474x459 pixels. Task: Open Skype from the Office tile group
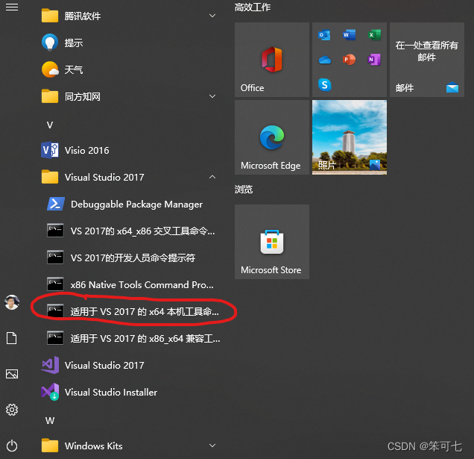(325, 85)
